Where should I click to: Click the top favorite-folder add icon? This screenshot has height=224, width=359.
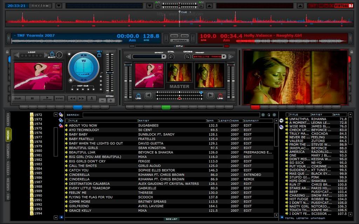pos(61,114)
